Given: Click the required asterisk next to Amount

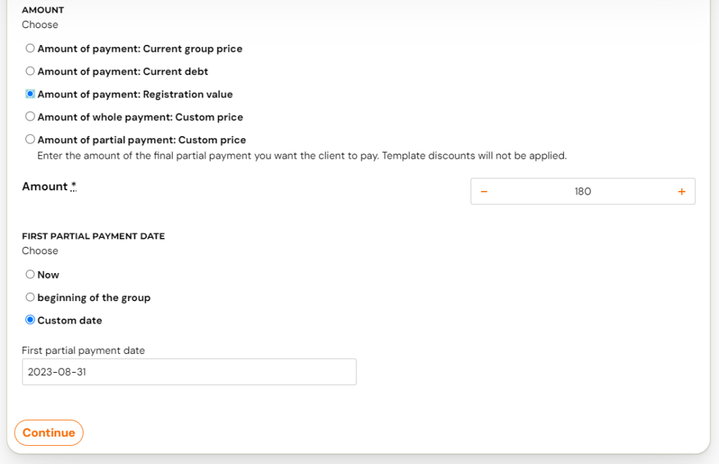Looking at the screenshot, I should point(73,186).
